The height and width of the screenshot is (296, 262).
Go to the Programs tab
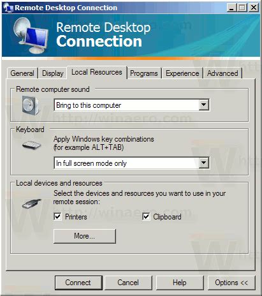click(x=144, y=73)
